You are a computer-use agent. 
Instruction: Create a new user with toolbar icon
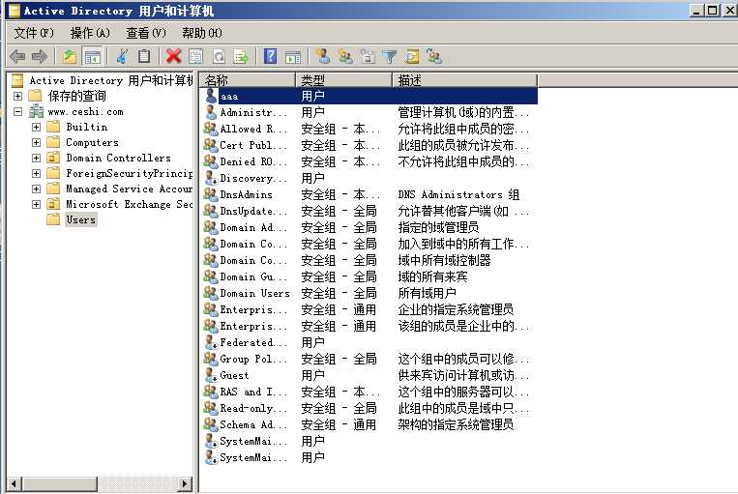323,57
